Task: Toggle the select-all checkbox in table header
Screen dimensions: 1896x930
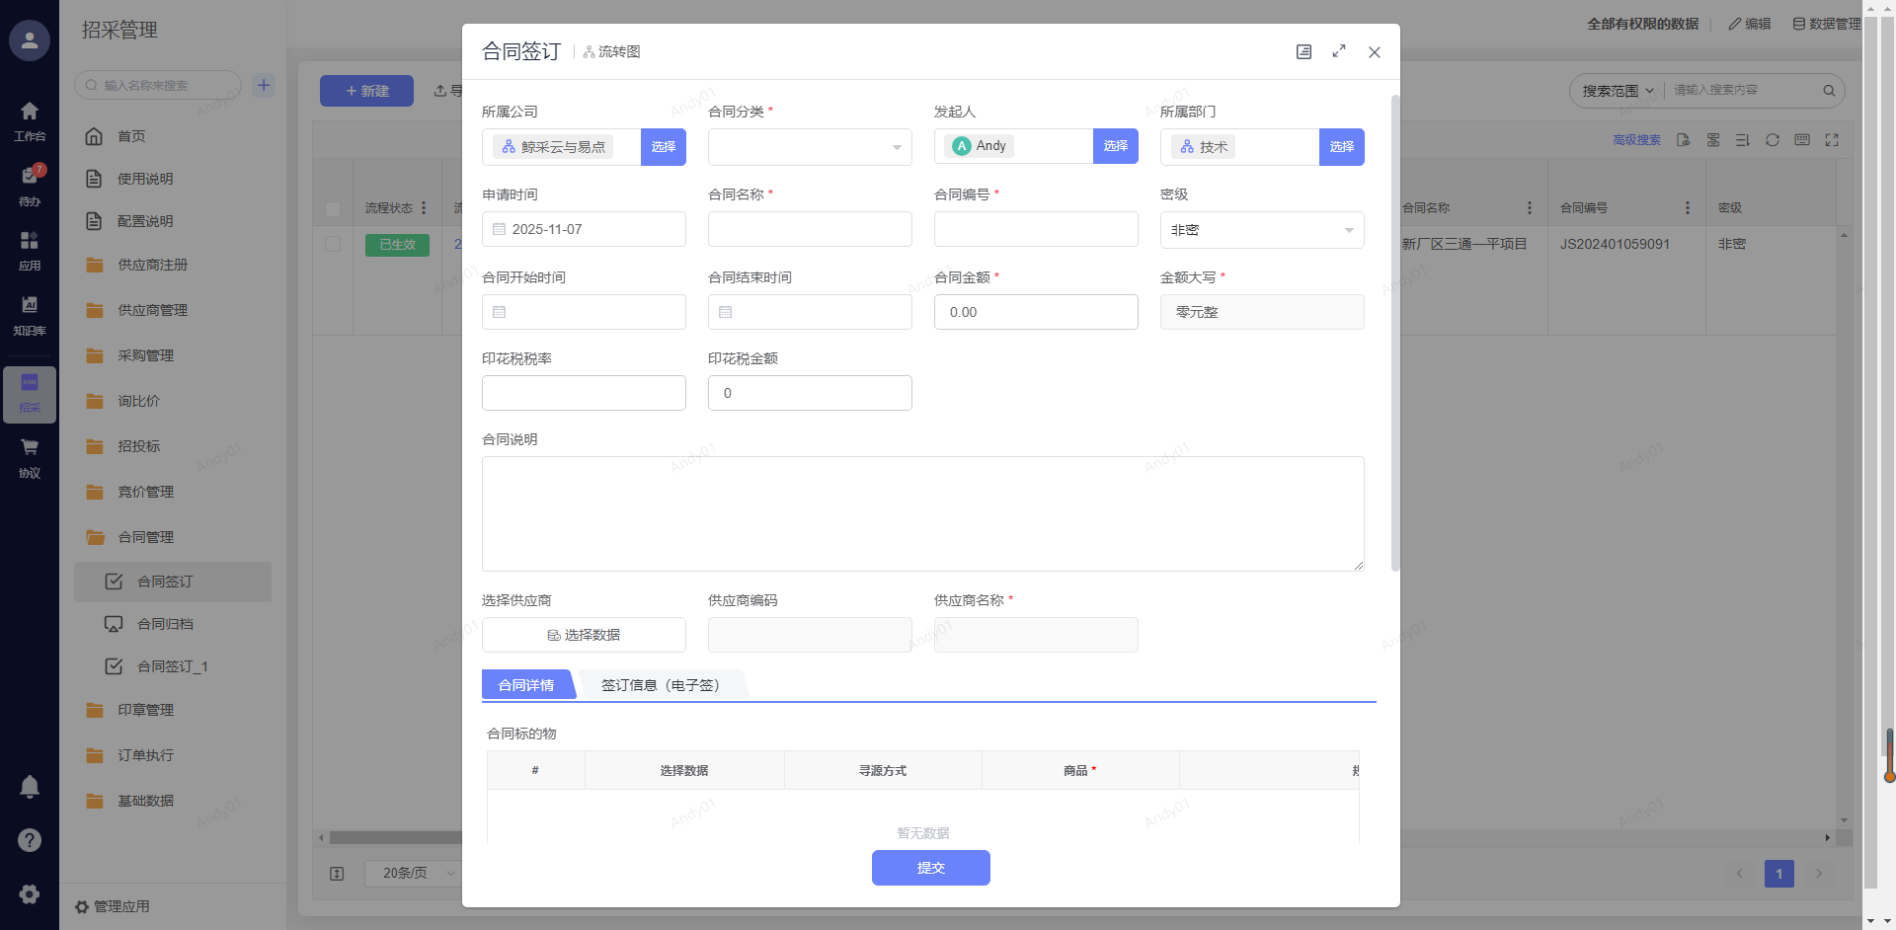Action: [333, 208]
